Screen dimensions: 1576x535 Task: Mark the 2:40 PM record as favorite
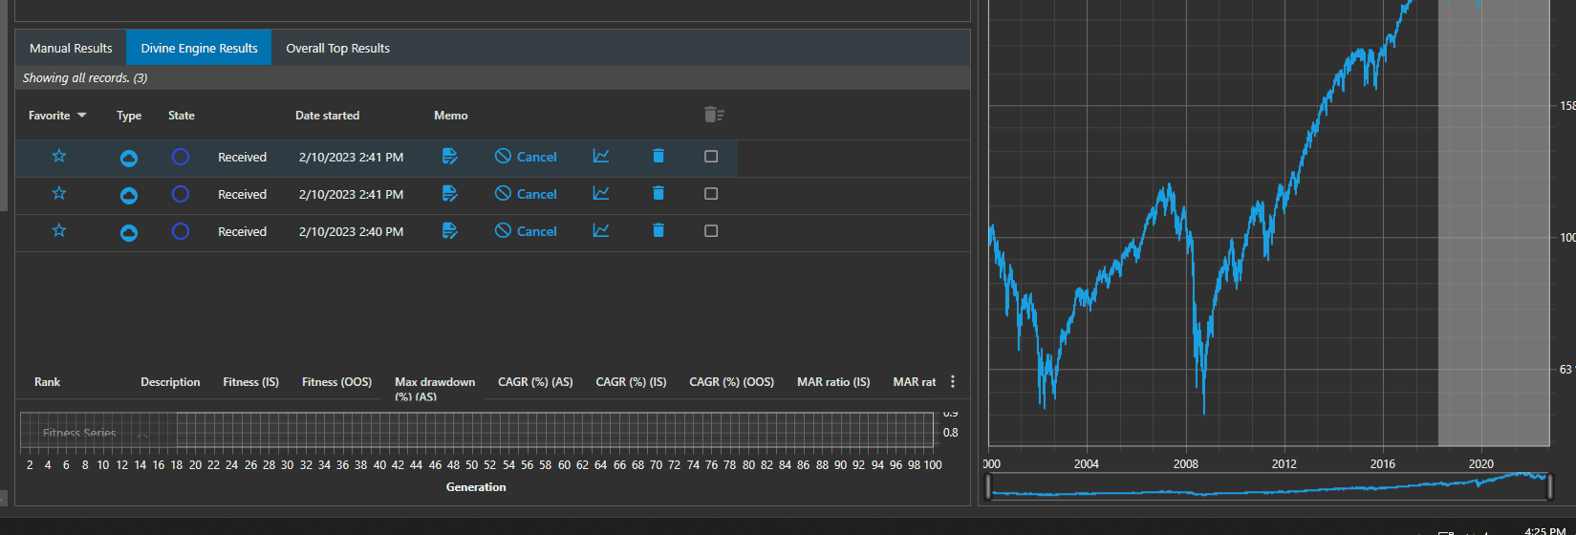59,230
